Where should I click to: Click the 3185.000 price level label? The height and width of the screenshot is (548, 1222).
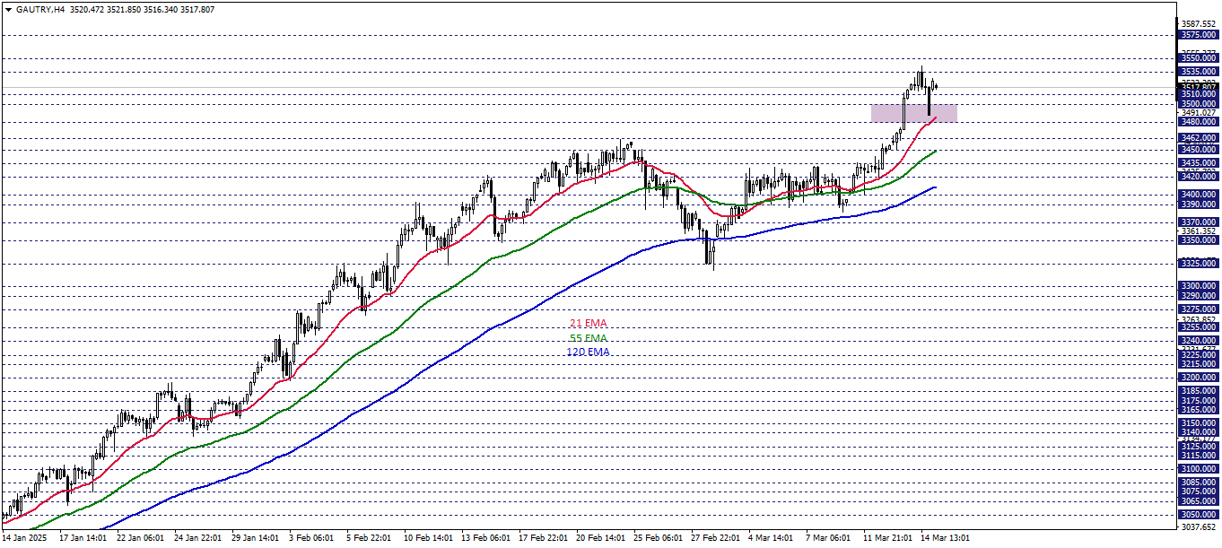1199,391
